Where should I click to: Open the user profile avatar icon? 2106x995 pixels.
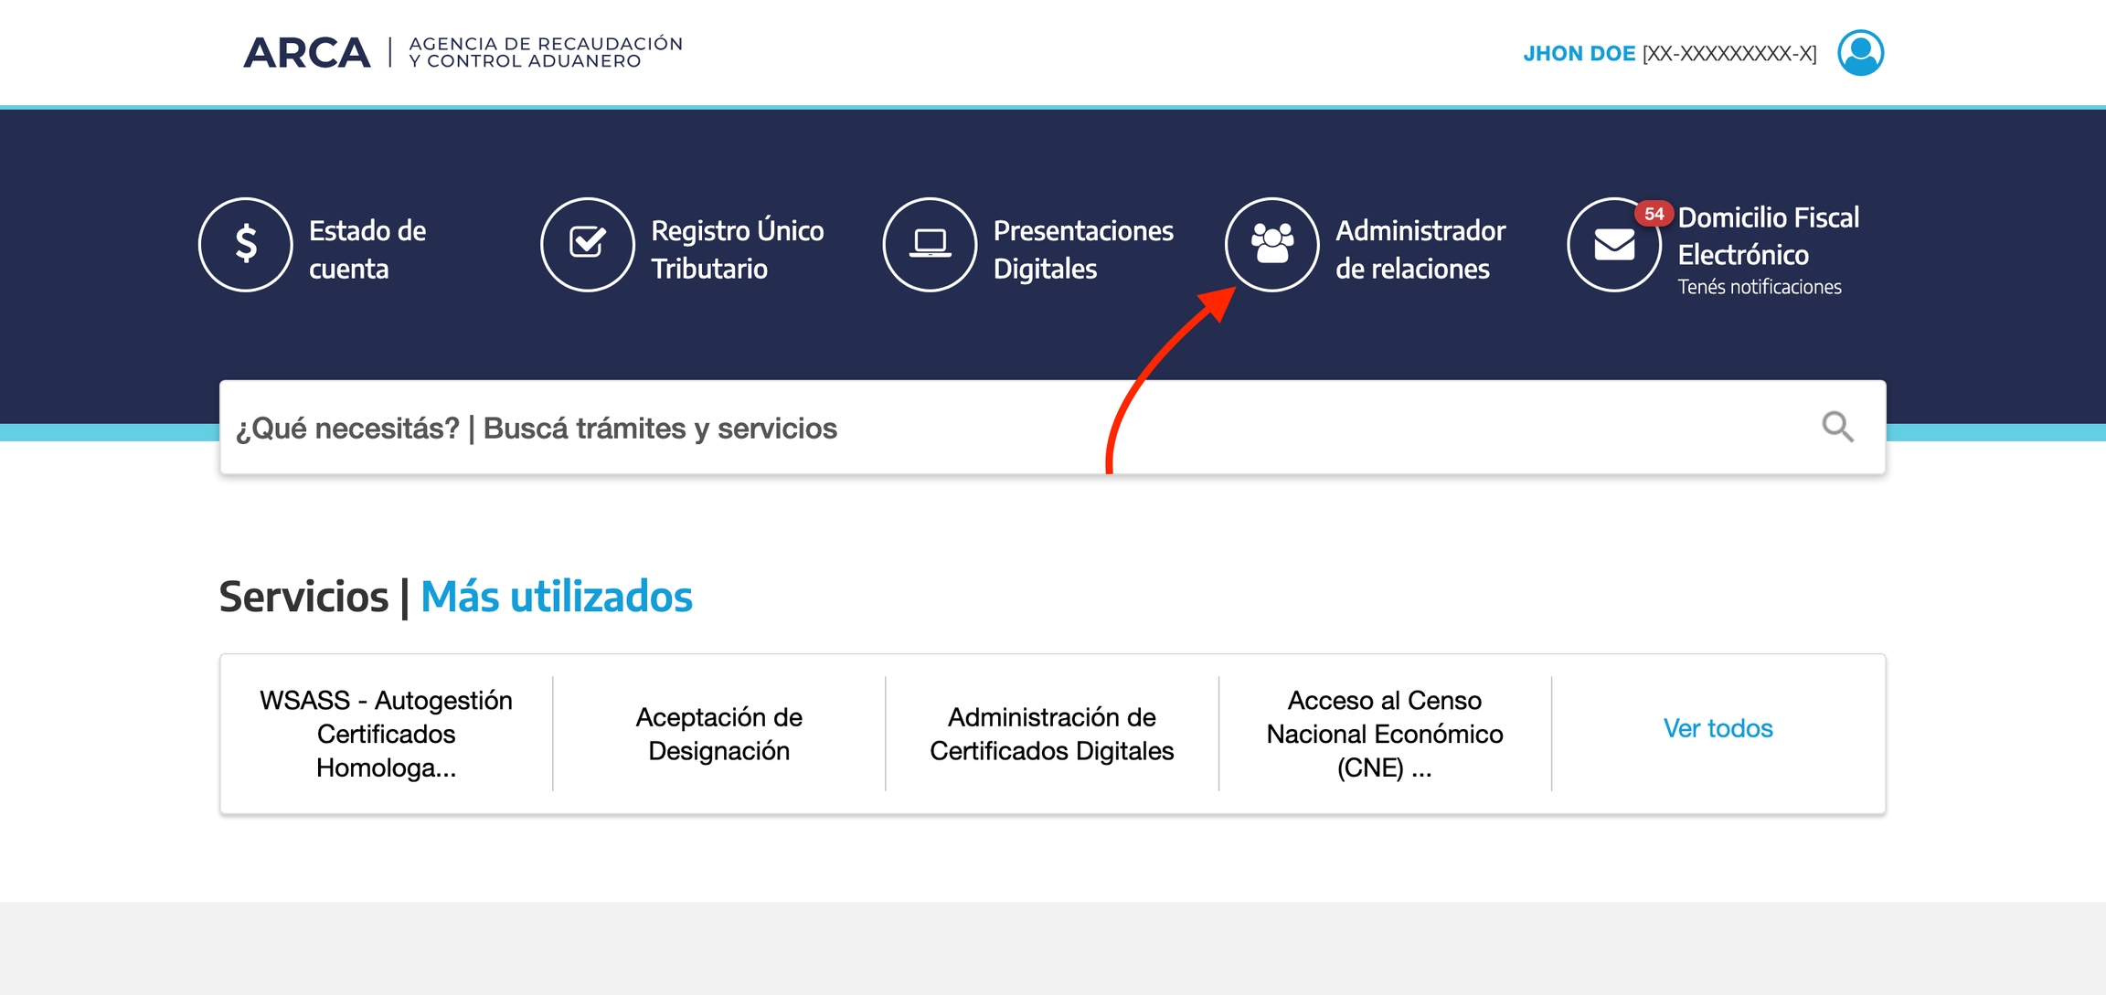point(1862,52)
